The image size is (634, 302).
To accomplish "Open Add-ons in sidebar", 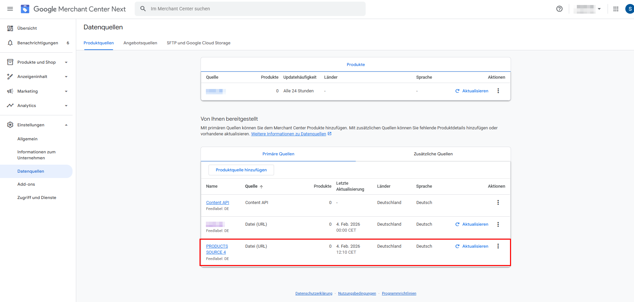I will point(26,184).
